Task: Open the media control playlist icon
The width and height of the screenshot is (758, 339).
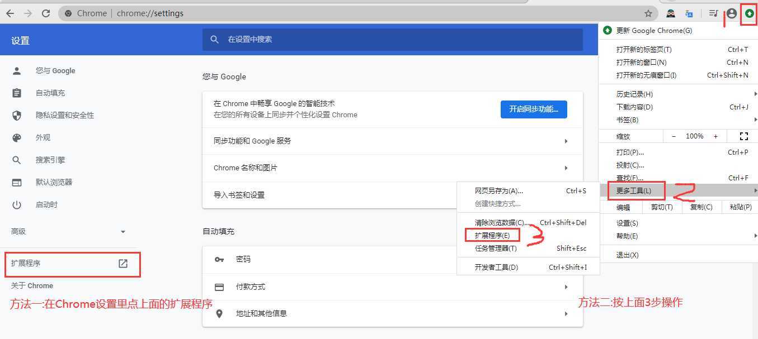Action: 713,13
